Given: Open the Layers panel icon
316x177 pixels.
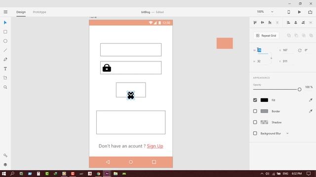Looking at the screenshot, I should tap(5, 165).
